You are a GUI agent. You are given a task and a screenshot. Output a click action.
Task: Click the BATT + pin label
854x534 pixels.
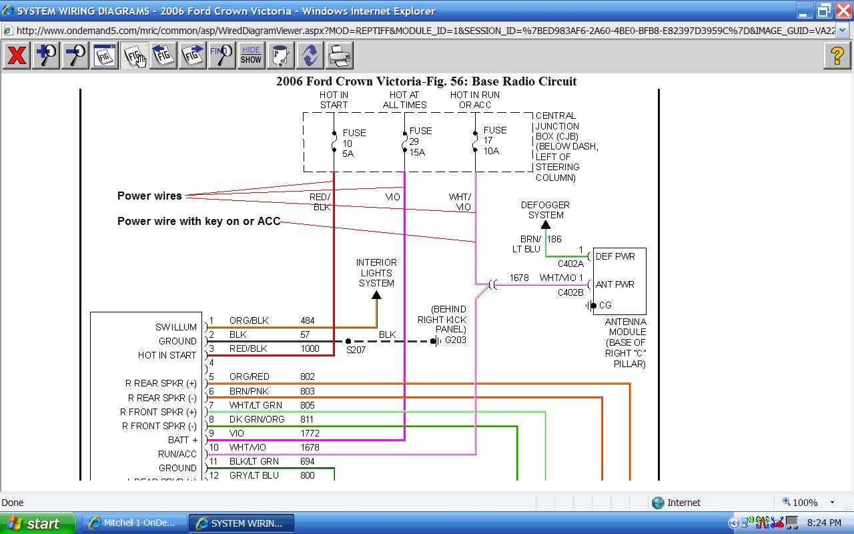pyautogui.click(x=183, y=440)
